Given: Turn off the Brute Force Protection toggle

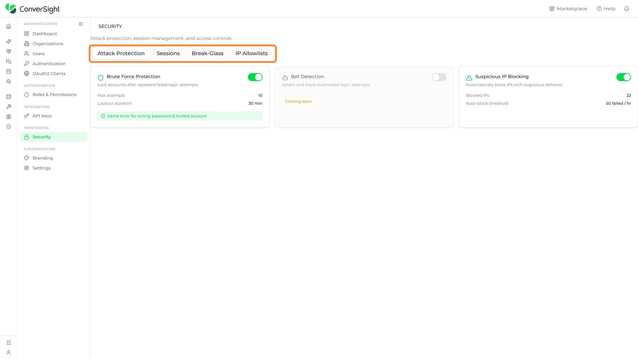Looking at the screenshot, I should 255,77.
